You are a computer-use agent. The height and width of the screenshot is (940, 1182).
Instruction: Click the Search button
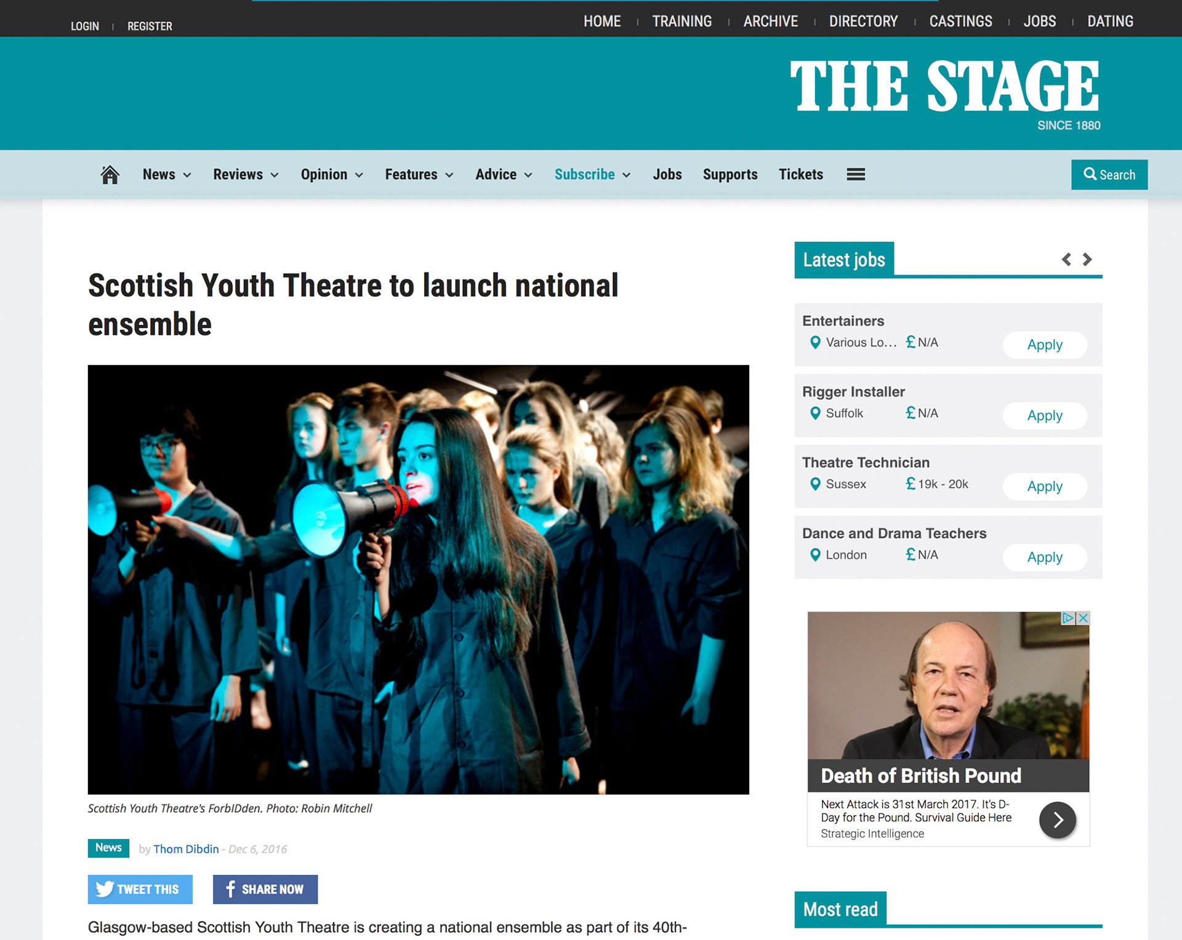point(1109,175)
